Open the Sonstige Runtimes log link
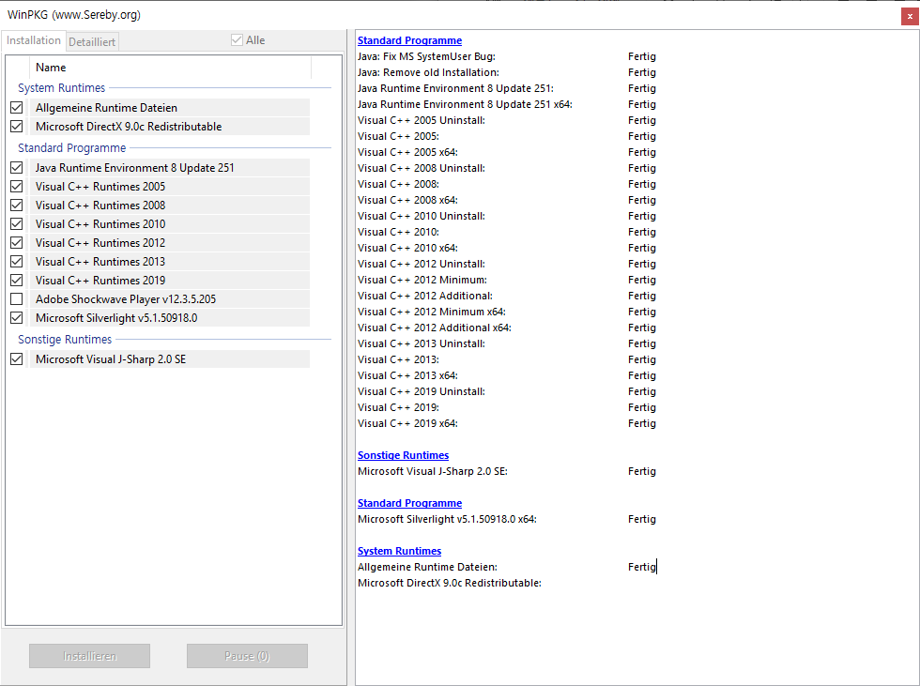The image size is (920, 686). (x=403, y=455)
